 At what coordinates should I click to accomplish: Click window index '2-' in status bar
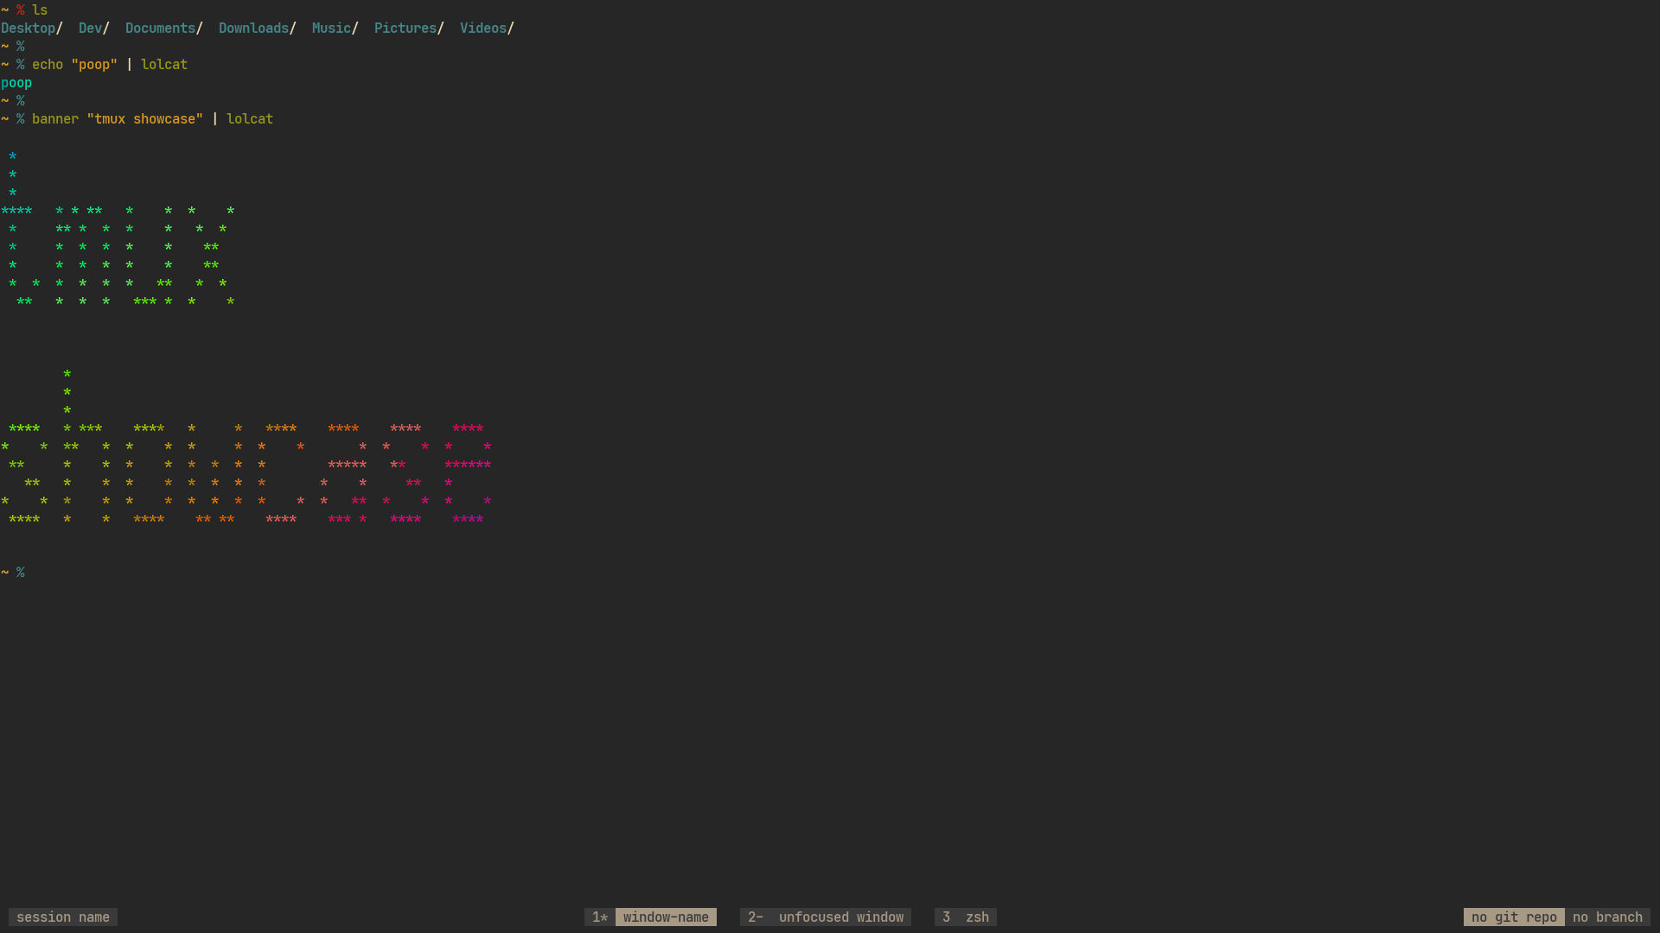coord(756,917)
